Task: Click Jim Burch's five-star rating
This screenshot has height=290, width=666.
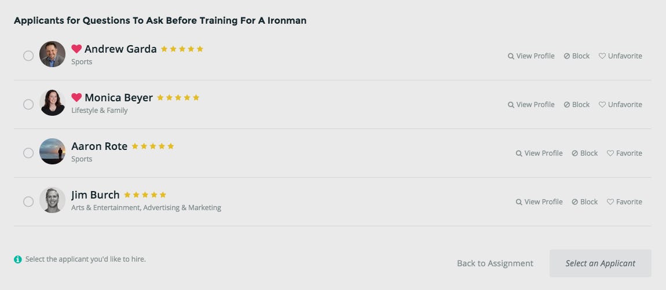Action: [x=145, y=195]
